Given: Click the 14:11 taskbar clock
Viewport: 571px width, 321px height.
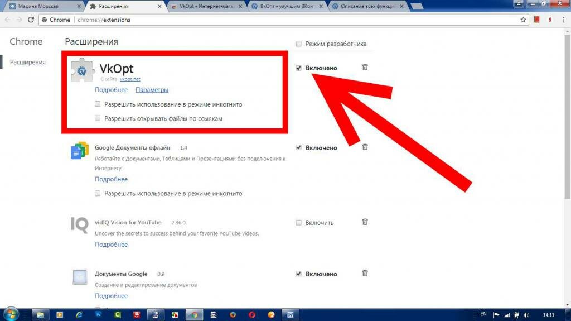Looking at the screenshot, I should tap(549, 315).
